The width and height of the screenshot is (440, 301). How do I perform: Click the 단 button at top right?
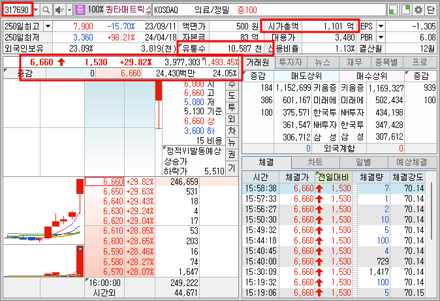(x=431, y=10)
